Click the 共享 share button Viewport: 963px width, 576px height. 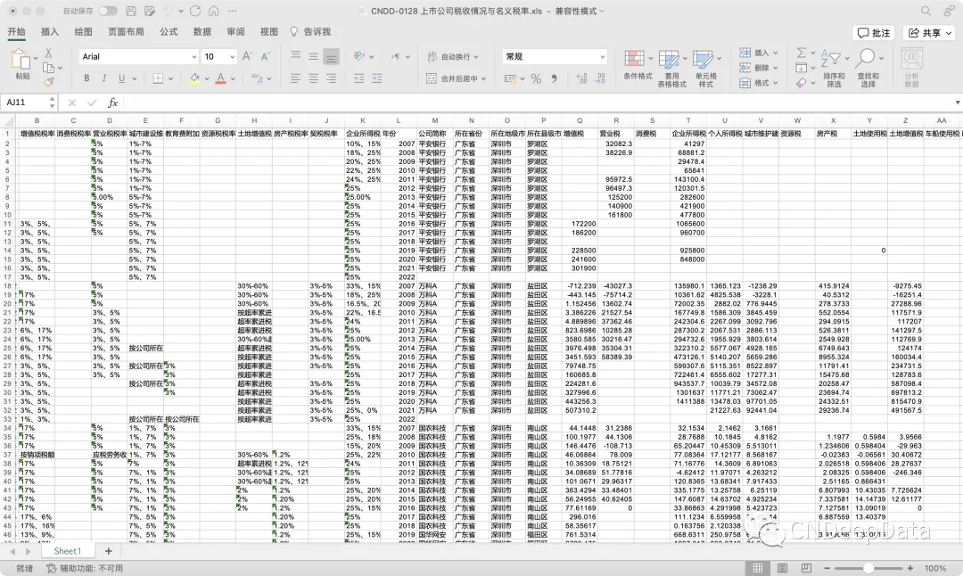point(930,33)
